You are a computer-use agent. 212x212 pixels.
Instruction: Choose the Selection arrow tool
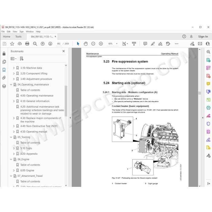click(x=78, y=44)
